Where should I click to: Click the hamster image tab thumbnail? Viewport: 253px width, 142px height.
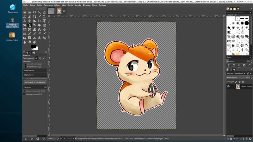[59, 11]
